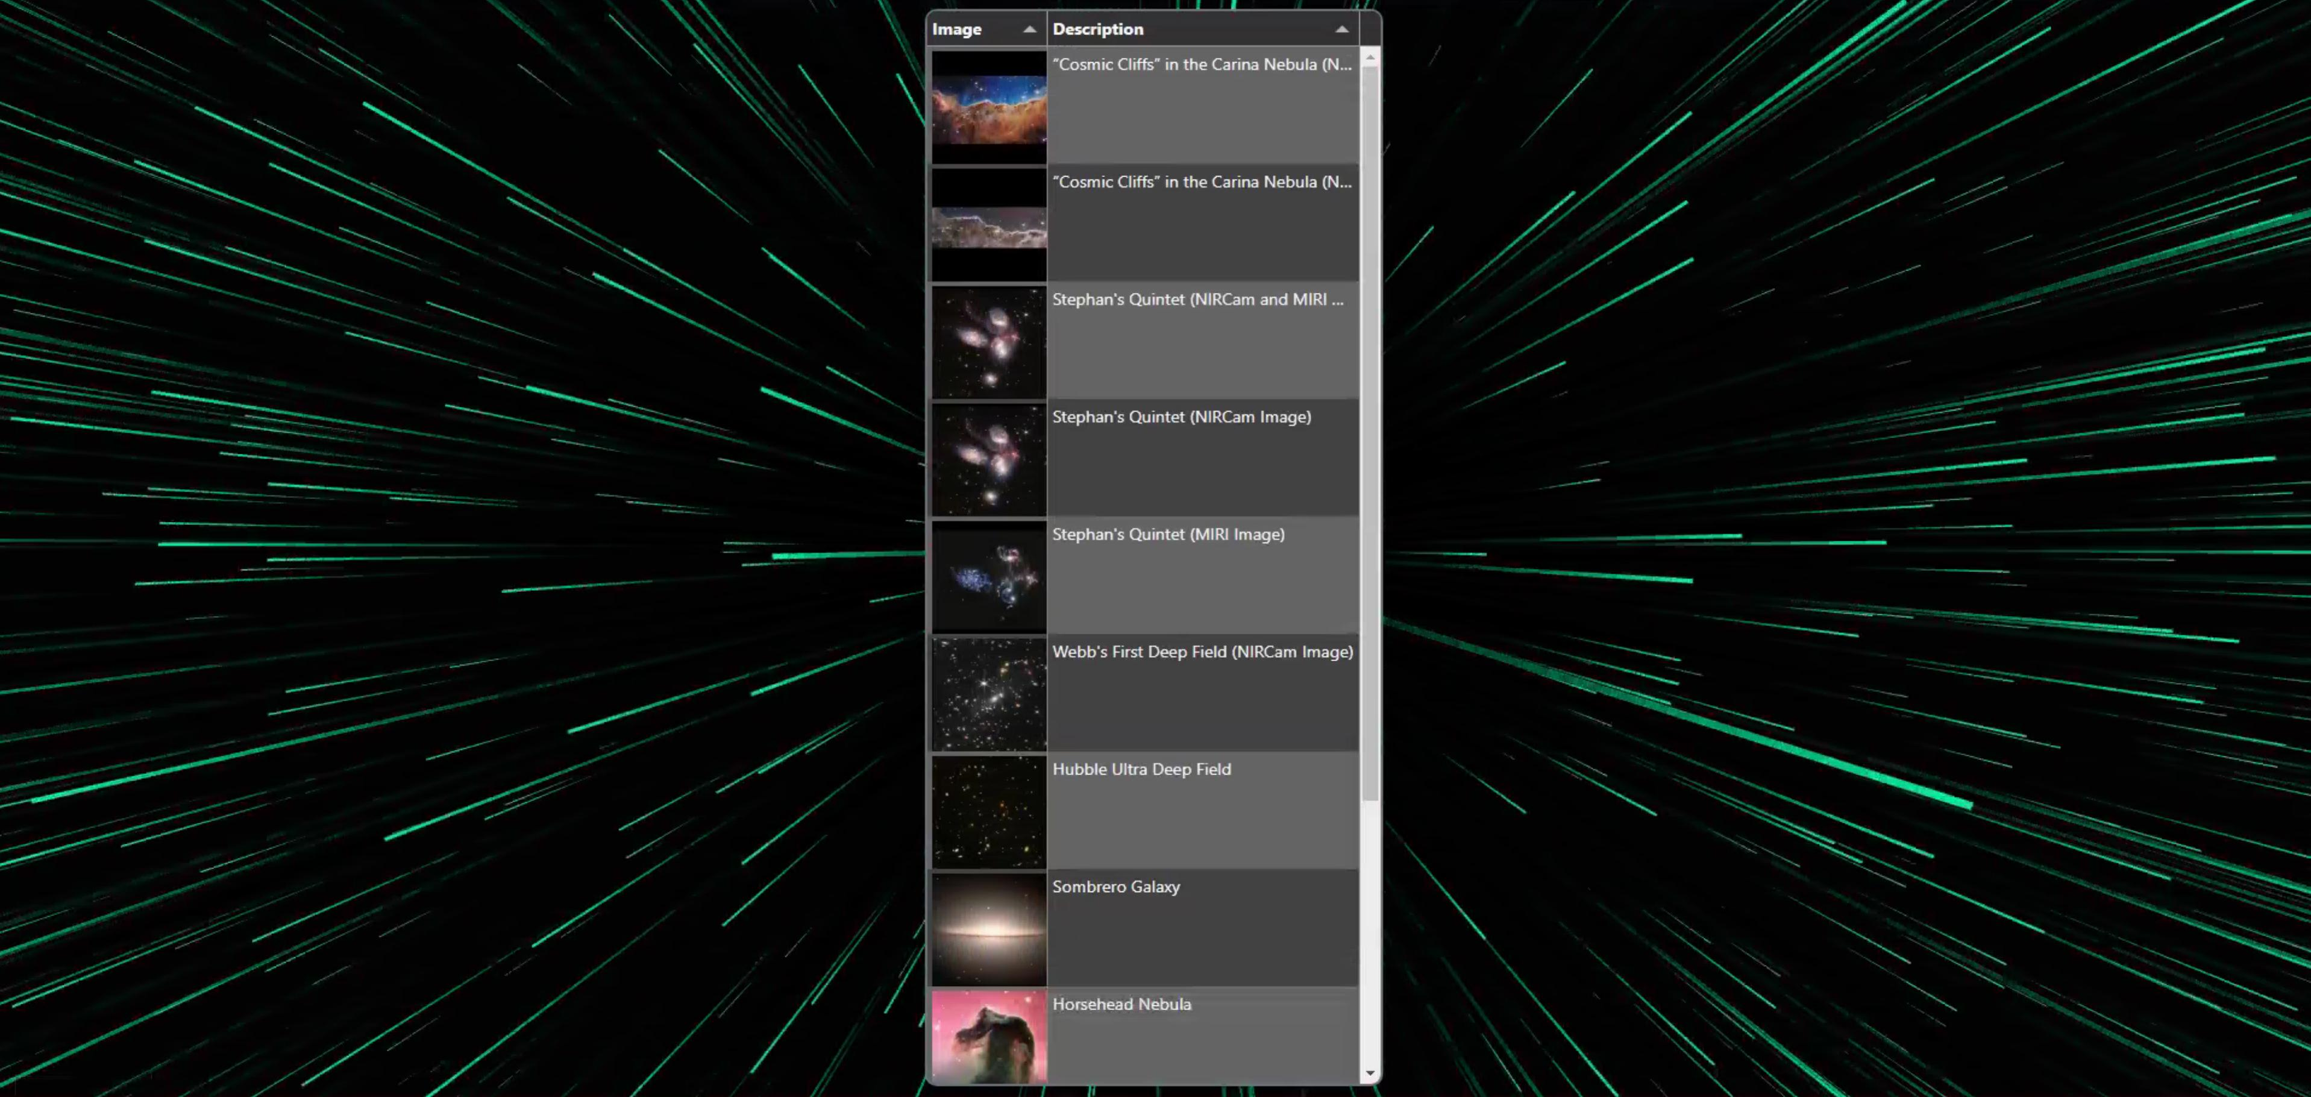Select Stephan's Quintet NIRCam Image thumbnail
The width and height of the screenshot is (2311, 1097).
(989, 459)
